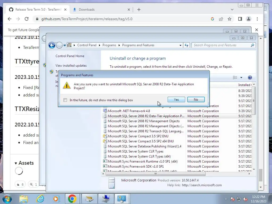This screenshot has width=272, height=204.
Task: Toggle Chrome side panel icon
Action: point(240,19)
